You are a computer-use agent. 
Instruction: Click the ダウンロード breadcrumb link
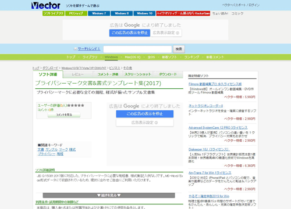pyautogui.click(x=51, y=68)
